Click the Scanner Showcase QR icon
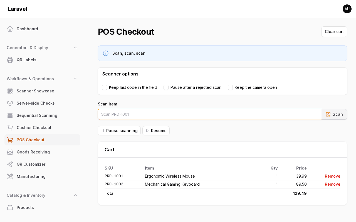Screen dimensions: 356x222 coord(10,91)
